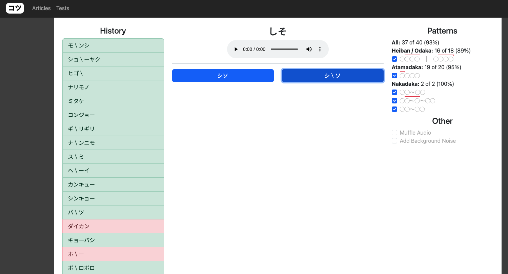Open the audio player more options menu

320,49
